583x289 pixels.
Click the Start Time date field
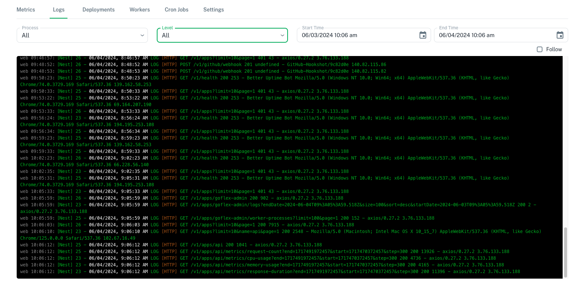tap(364, 35)
